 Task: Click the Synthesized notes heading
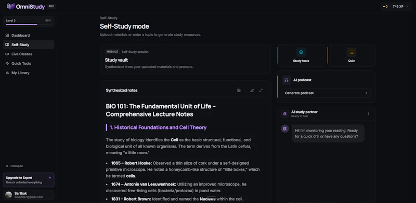coord(122,91)
